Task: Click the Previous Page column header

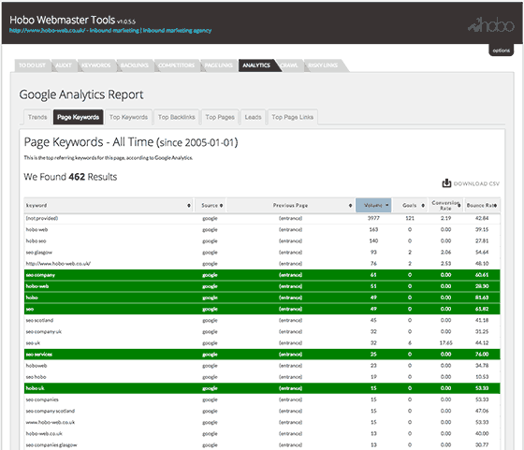Action: (290, 205)
